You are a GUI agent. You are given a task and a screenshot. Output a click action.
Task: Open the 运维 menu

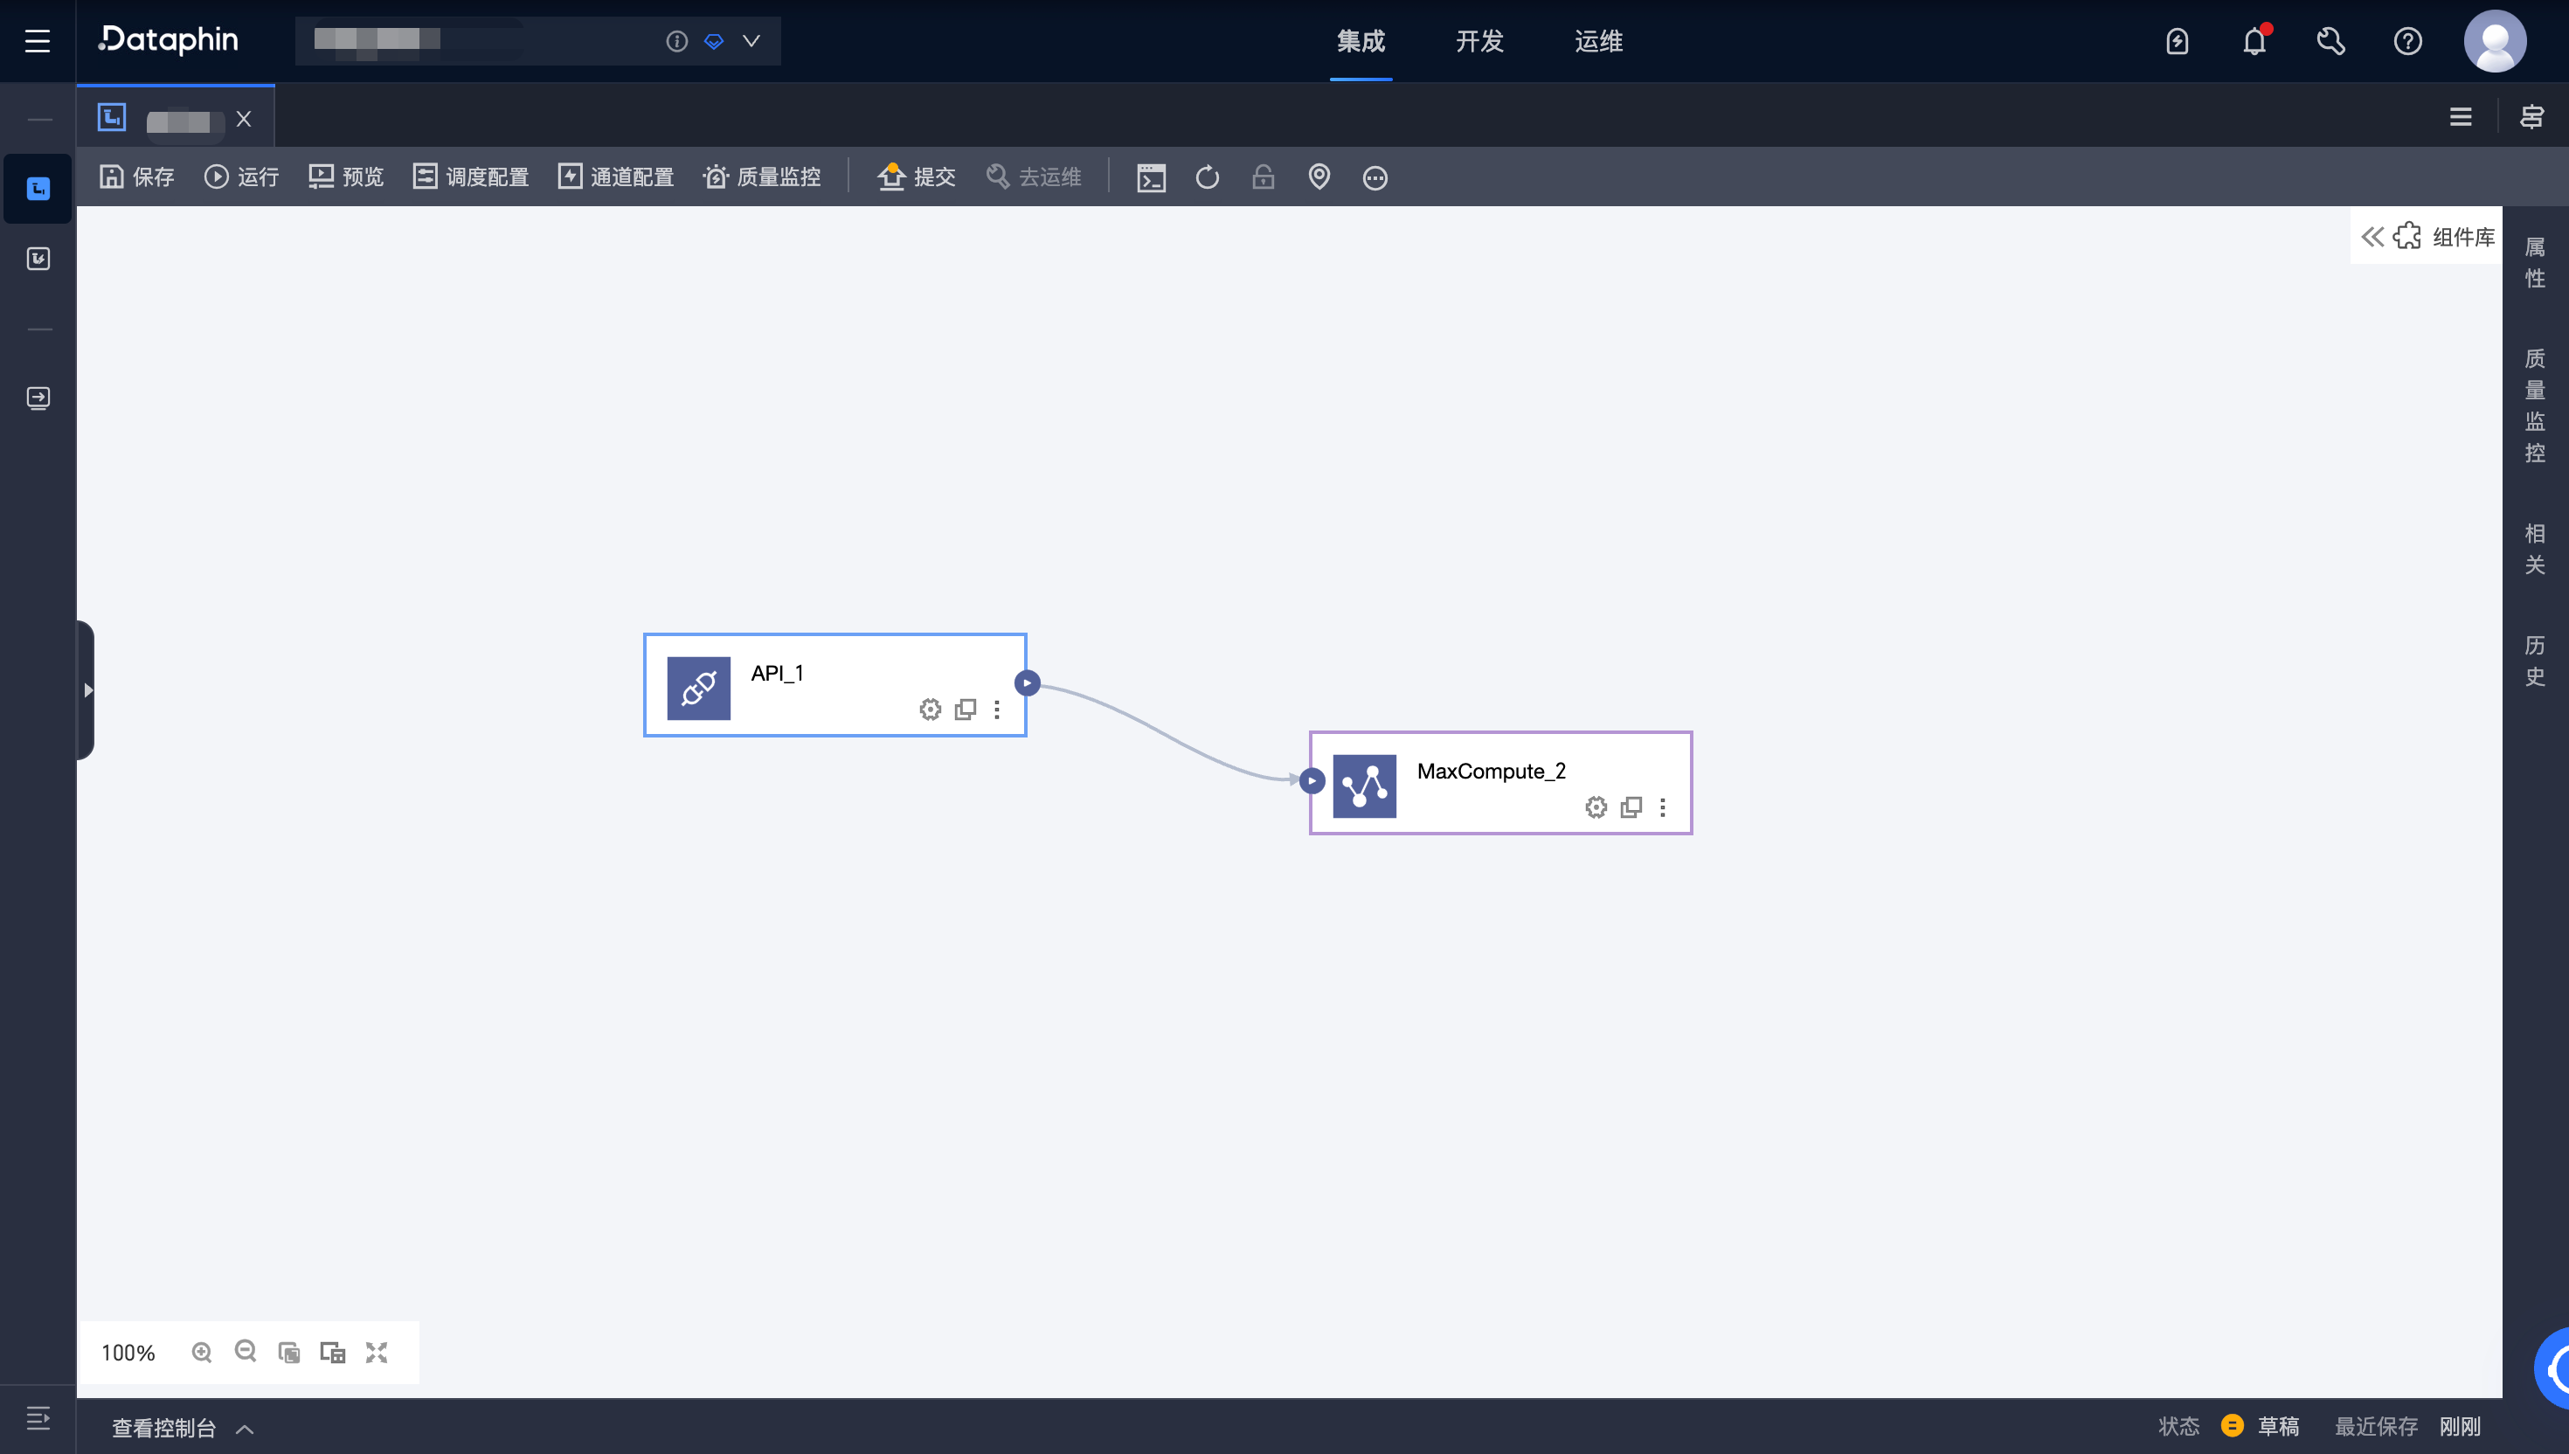(1597, 41)
